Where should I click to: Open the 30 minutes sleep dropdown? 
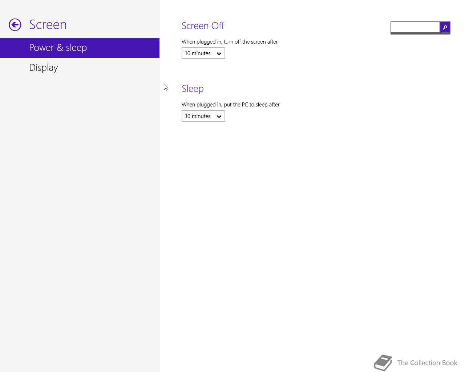pyautogui.click(x=203, y=116)
